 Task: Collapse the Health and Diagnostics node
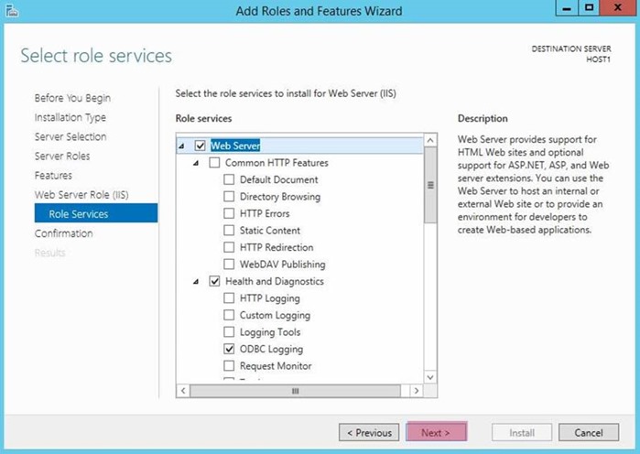(x=196, y=281)
